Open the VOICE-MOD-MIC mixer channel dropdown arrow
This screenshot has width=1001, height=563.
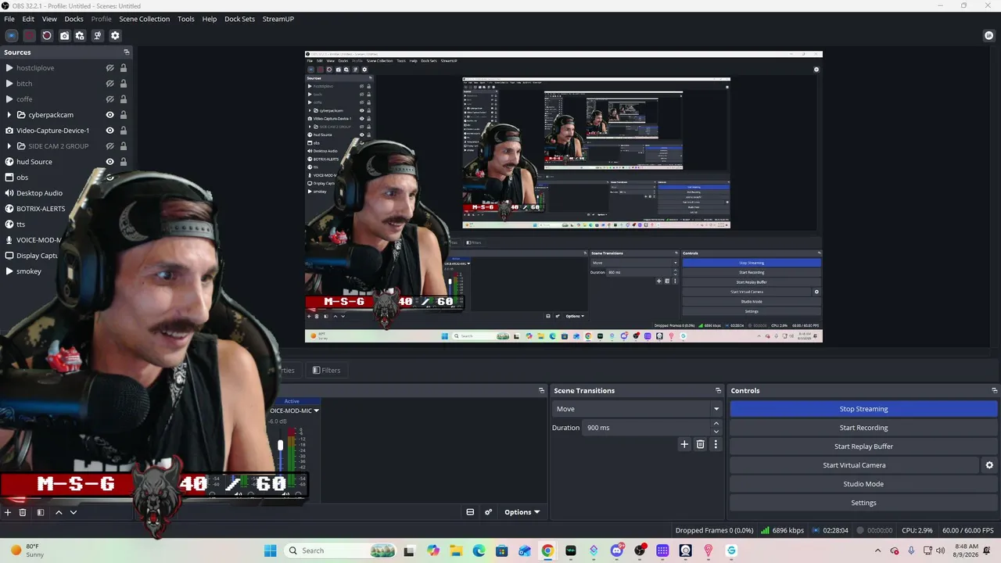[x=316, y=411]
